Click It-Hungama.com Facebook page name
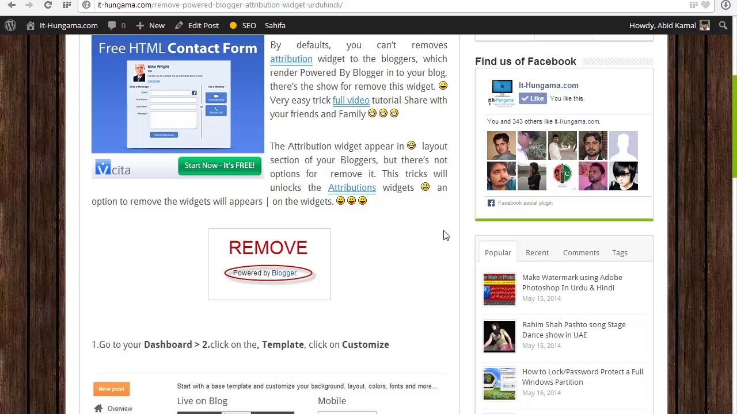737x414 pixels. coord(549,85)
